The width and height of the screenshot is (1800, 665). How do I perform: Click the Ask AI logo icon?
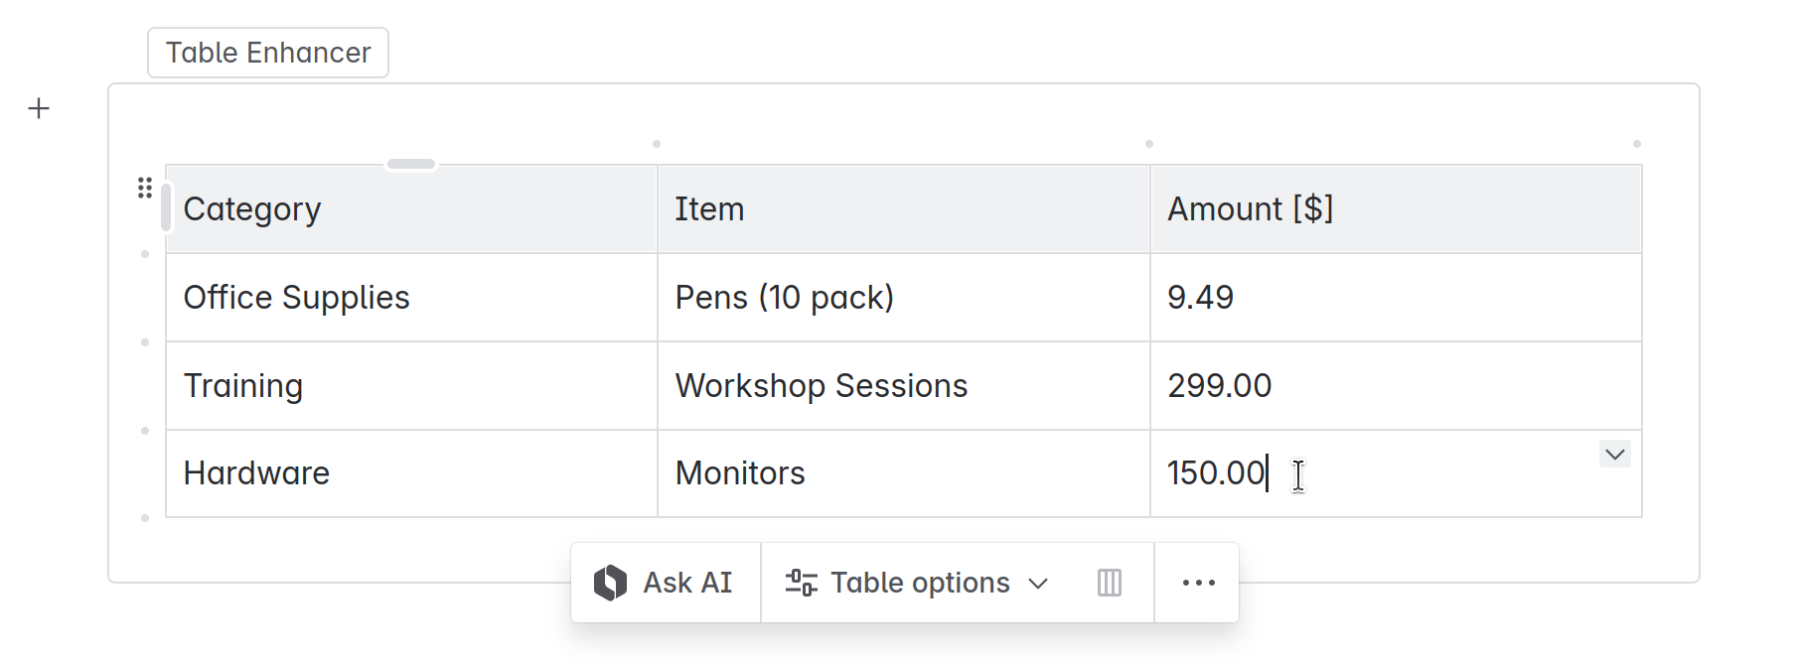click(610, 583)
